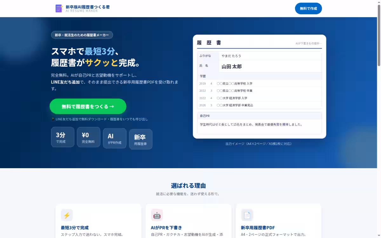The height and width of the screenshot is (238, 381).
Task: Click the scrollbar down arrow
Action: point(379,236)
